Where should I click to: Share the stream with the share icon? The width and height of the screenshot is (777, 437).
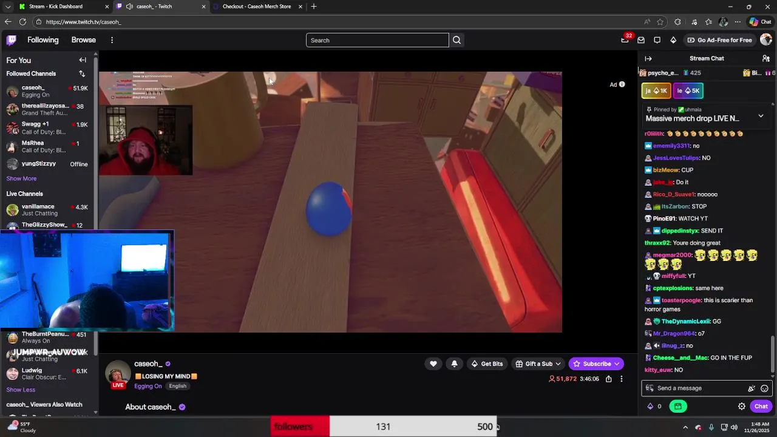pos(608,379)
